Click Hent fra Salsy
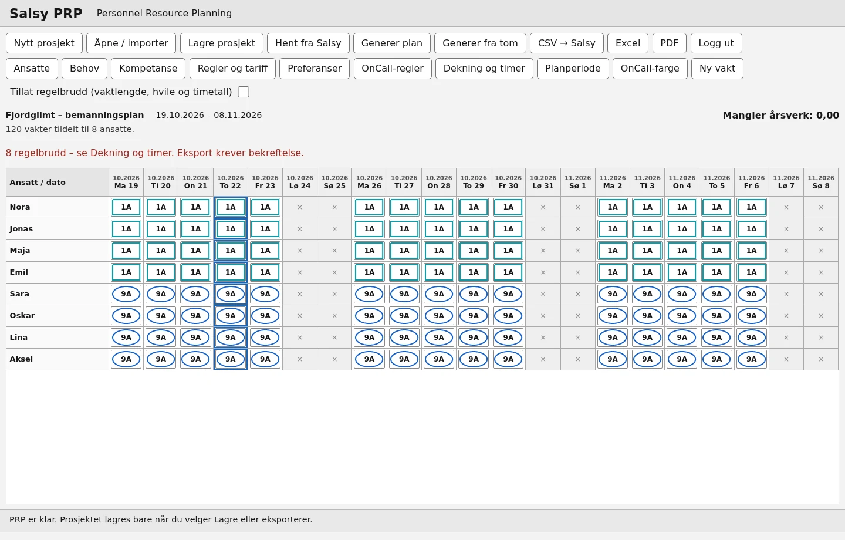The width and height of the screenshot is (845, 540). [x=308, y=43]
